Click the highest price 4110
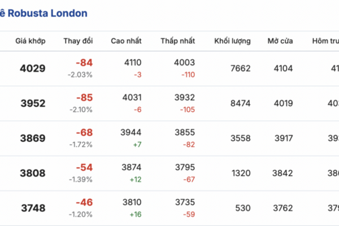 click(133, 63)
